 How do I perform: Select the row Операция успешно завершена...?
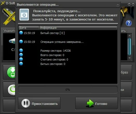pyautogui.click(x=68, y=42)
